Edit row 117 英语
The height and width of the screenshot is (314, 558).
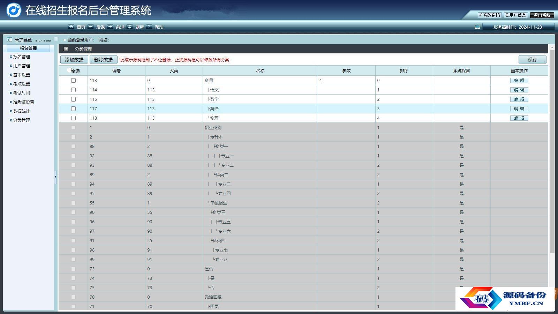519,109
